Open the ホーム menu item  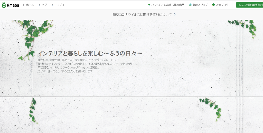[30, 5]
